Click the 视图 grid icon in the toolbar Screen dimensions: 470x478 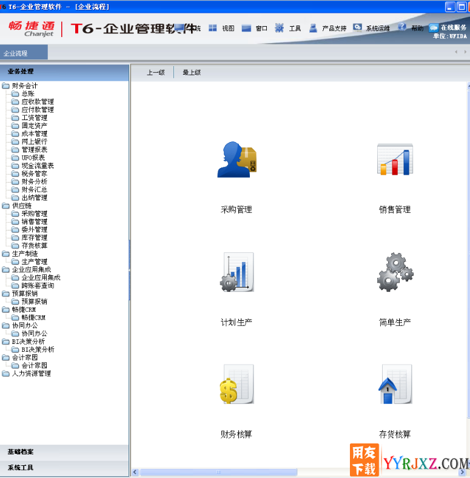pos(213,28)
